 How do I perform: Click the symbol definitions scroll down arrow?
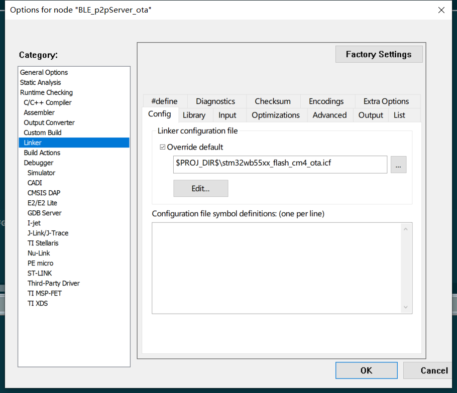(406, 307)
